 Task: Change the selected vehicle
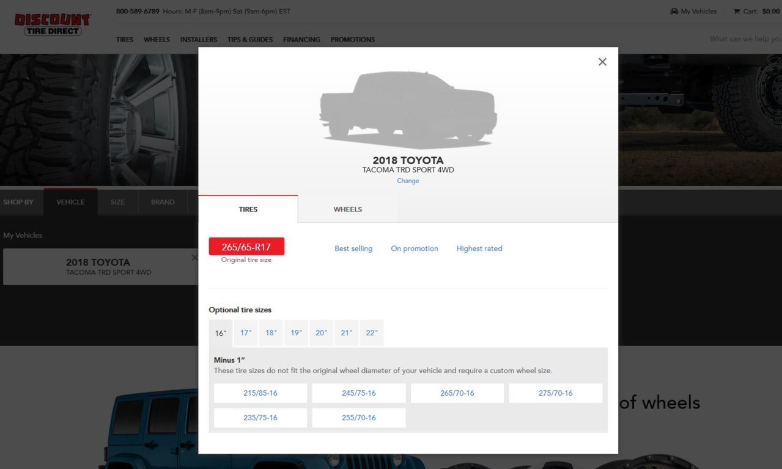click(x=408, y=181)
